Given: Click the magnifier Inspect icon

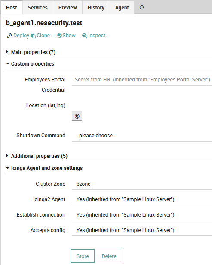Looking at the screenshot, I should pos(84,36).
